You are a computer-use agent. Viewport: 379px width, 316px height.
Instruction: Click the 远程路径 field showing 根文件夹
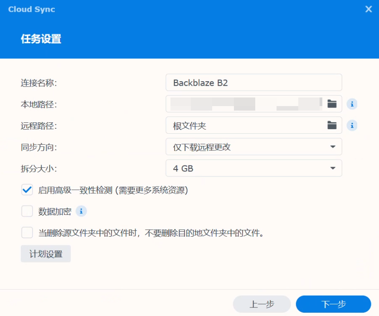245,126
